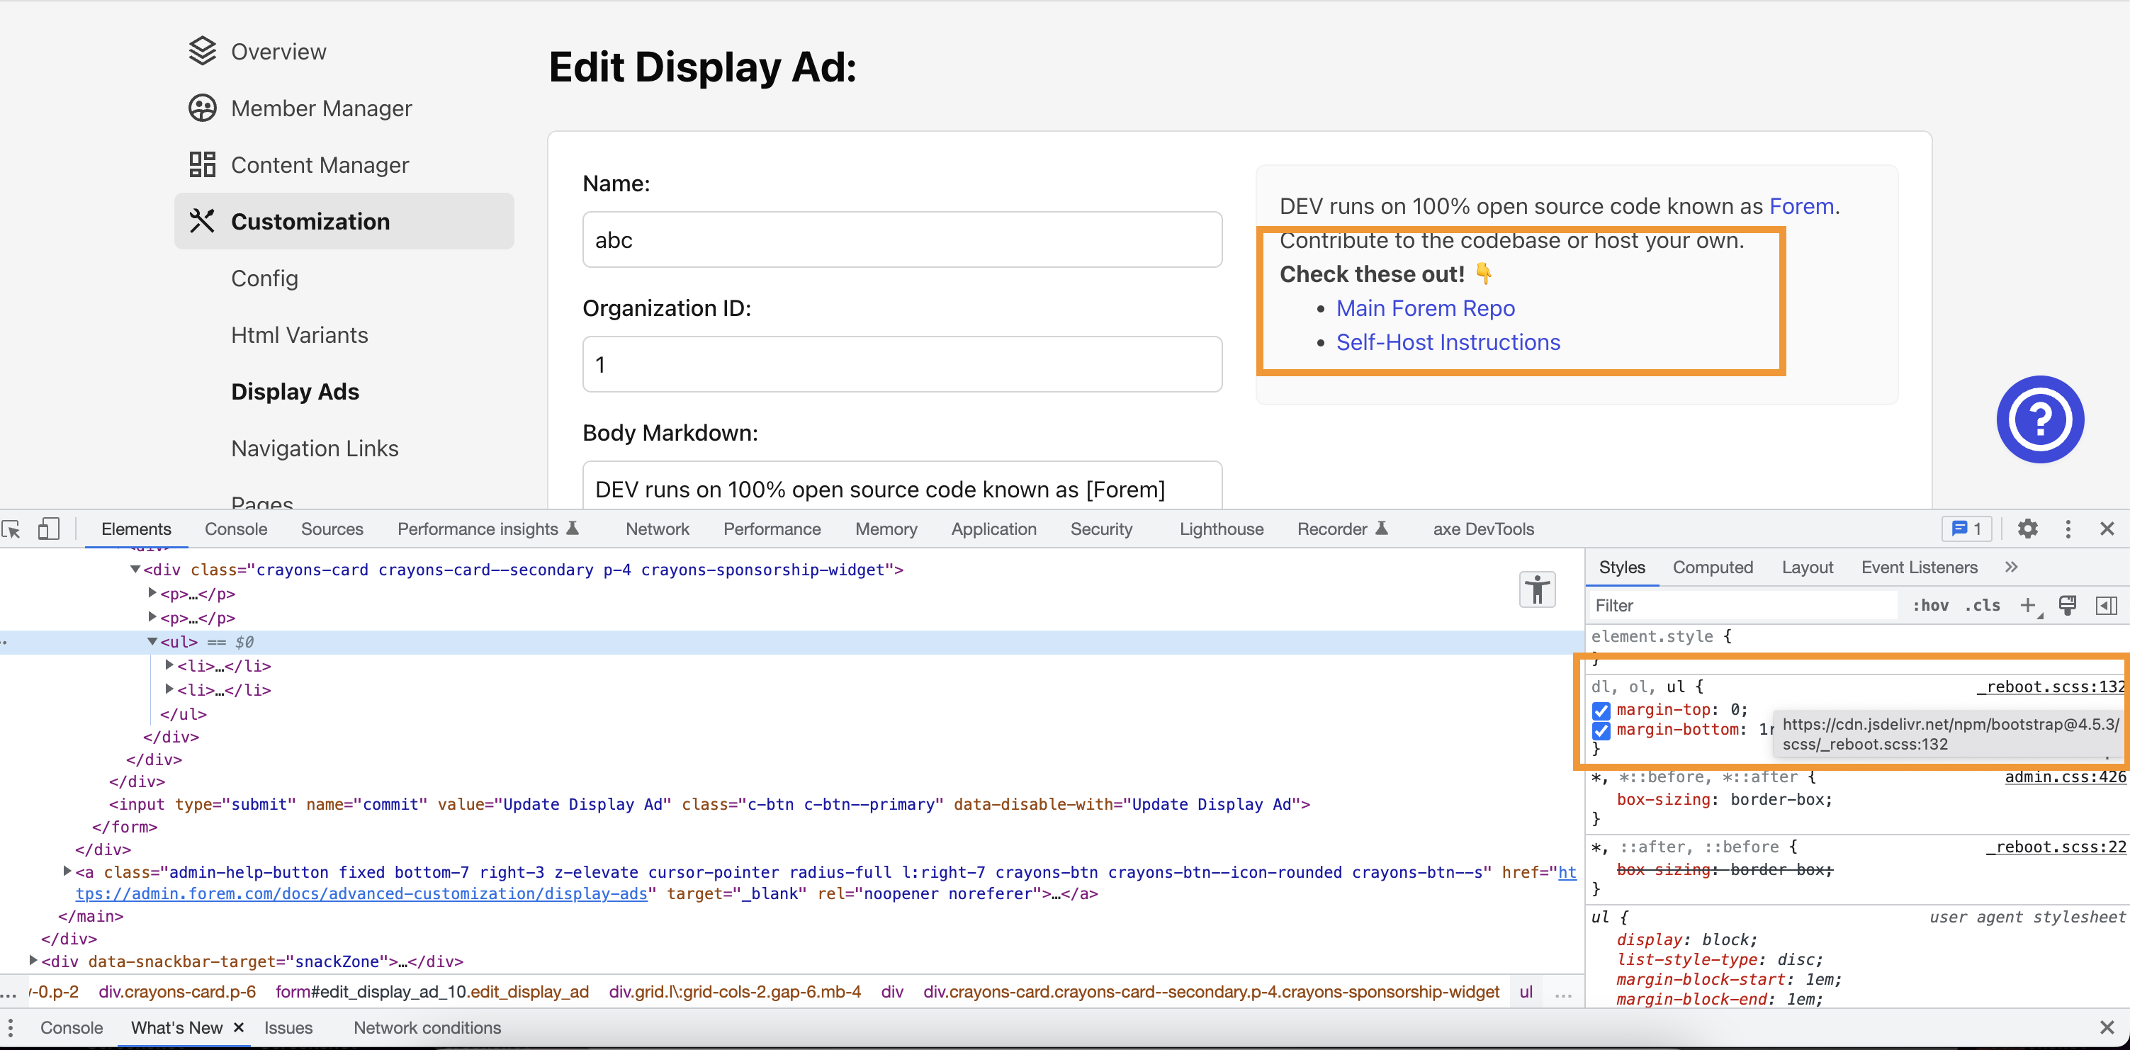Toggle the device toolbar emulation icon
This screenshot has height=1050, width=2130.
click(49, 529)
